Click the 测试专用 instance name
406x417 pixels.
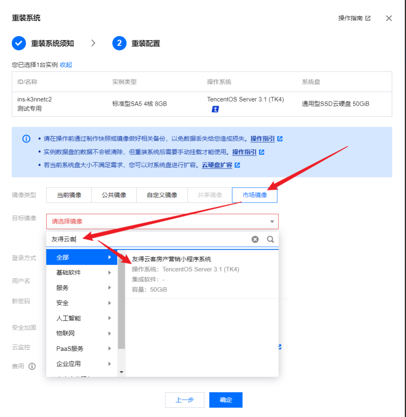[x=30, y=108]
